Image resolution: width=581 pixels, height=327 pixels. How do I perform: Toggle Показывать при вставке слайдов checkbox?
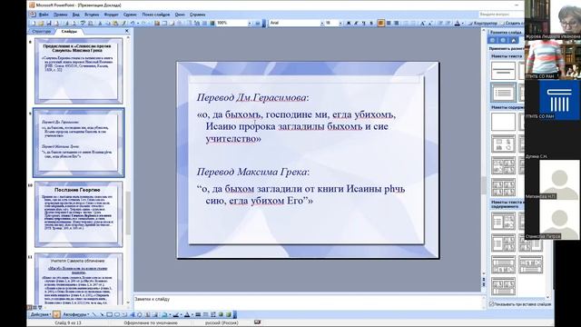[491, 304]
